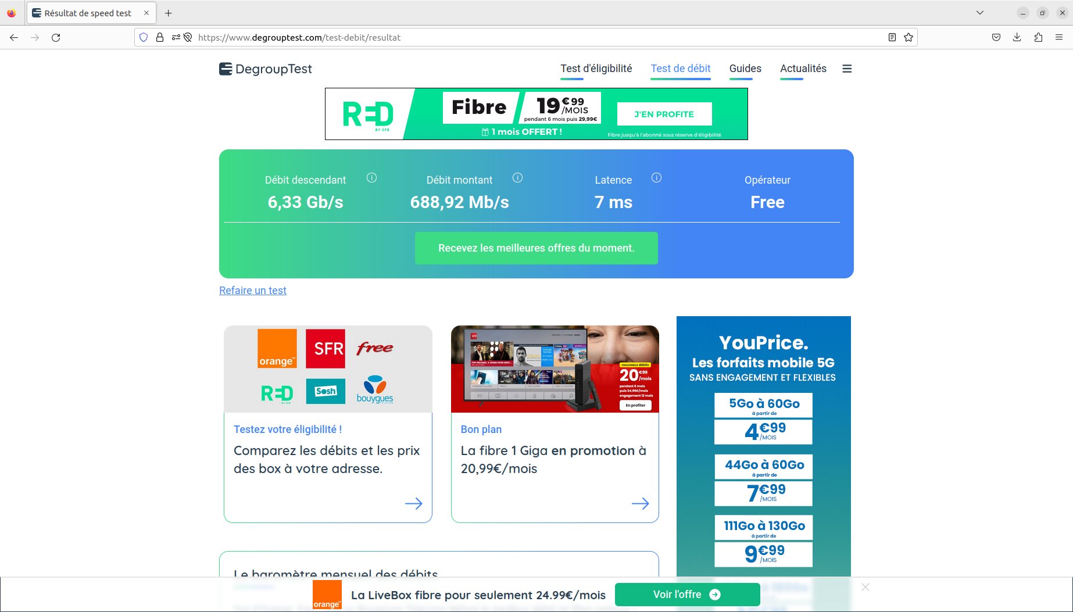
Task: Click Voir l'offre button
Action: click(688, 595)
